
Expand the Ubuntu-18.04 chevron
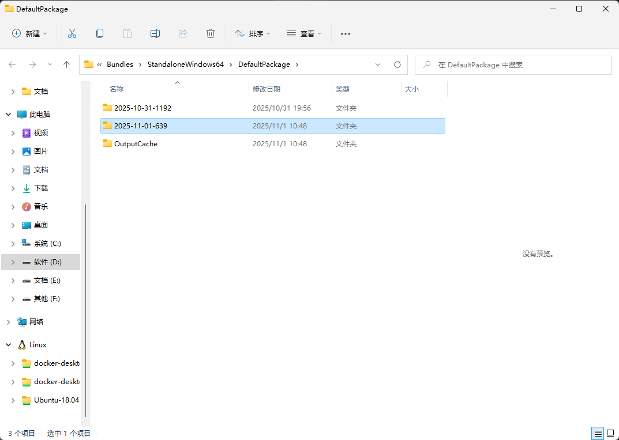tap(13, 400)
